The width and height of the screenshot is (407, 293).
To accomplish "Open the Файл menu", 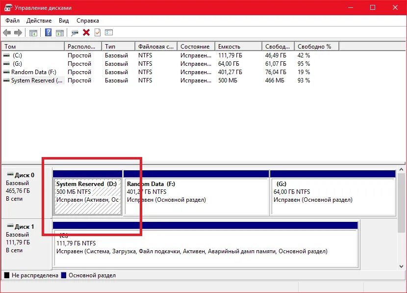I will (x=12, y=21).
